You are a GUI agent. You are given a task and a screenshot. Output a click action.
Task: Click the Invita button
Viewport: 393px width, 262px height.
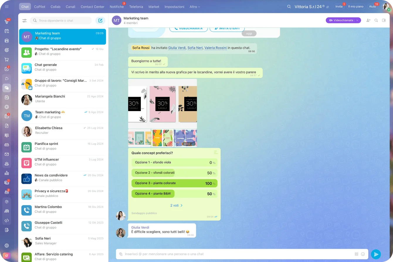pyautogui.click(x=339, y=6)
